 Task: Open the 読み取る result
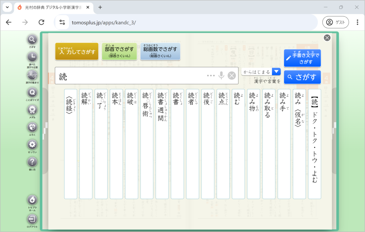pos(269,144)
